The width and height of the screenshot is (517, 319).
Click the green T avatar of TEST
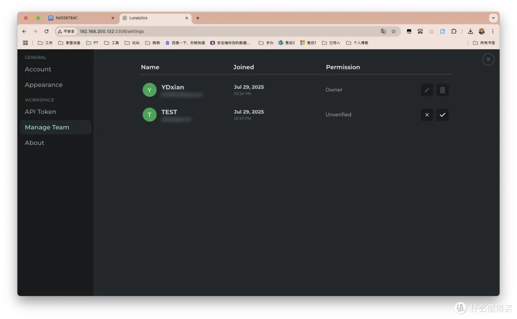(x=149, y=115)
